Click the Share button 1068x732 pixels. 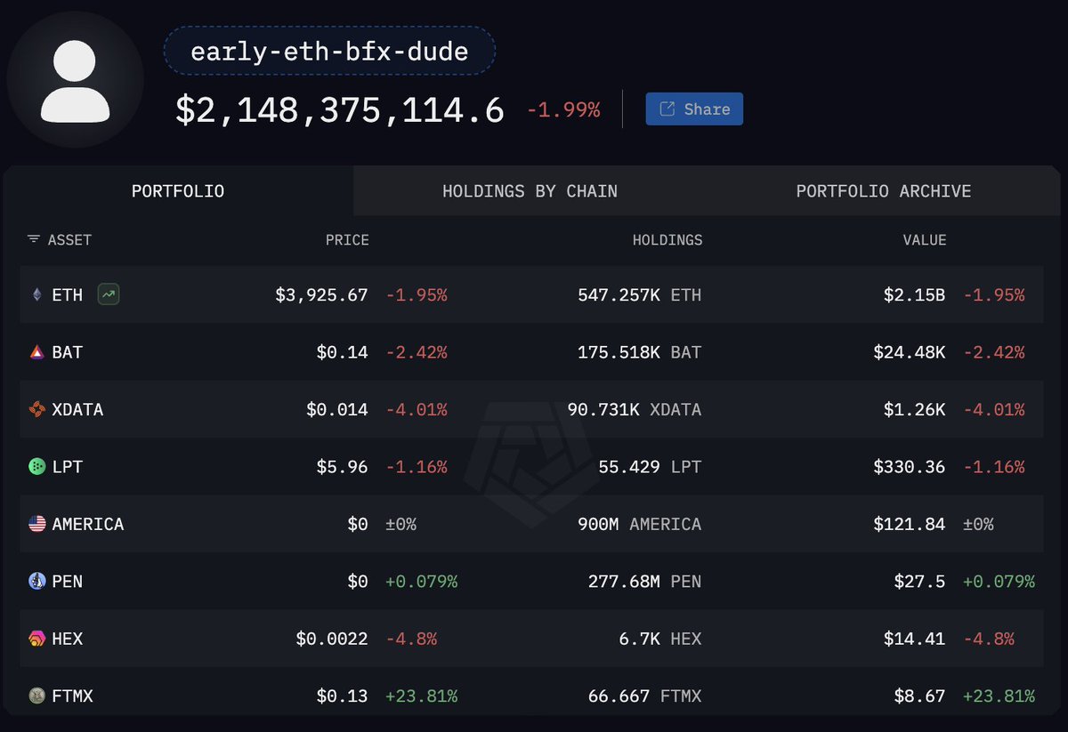pos(694,109)
